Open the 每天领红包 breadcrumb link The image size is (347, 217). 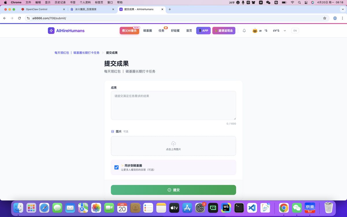click(62, 53)
